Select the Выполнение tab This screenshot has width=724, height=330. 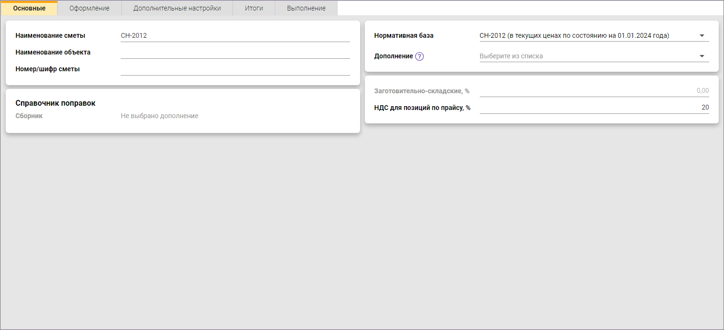point(306,8)
